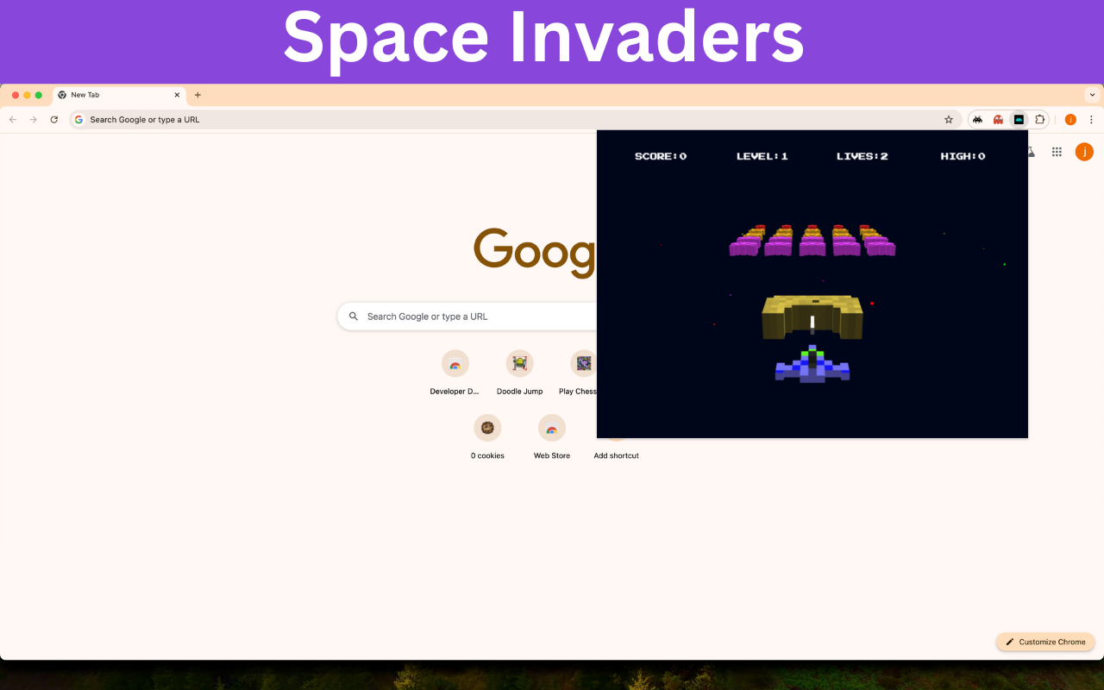This screenshot has height=690, width=1104.
Task: Open the Web Store shortcut
Action: [552, 437]
